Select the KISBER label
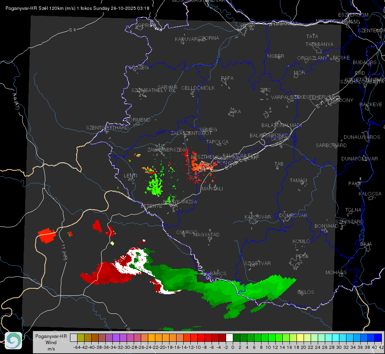This screenshot has width=385, height=354. point(276,56)
